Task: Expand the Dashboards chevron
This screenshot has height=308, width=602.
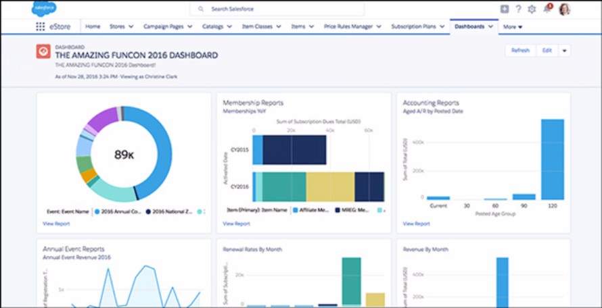Action: (x=490, y=27)
